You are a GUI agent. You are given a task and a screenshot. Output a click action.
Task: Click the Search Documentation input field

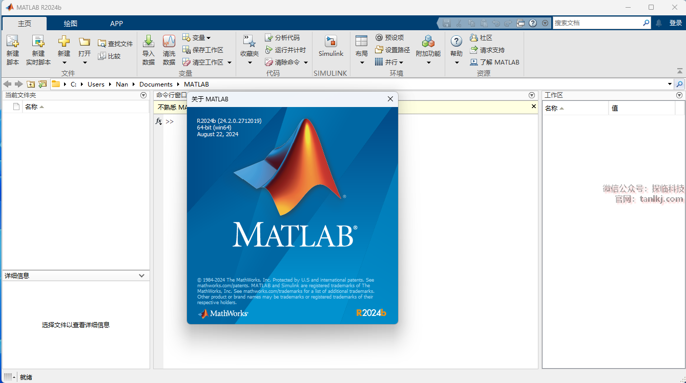(597, 23)
